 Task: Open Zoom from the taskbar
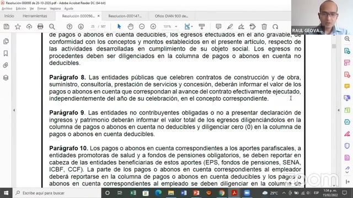(x=247, y=193)
